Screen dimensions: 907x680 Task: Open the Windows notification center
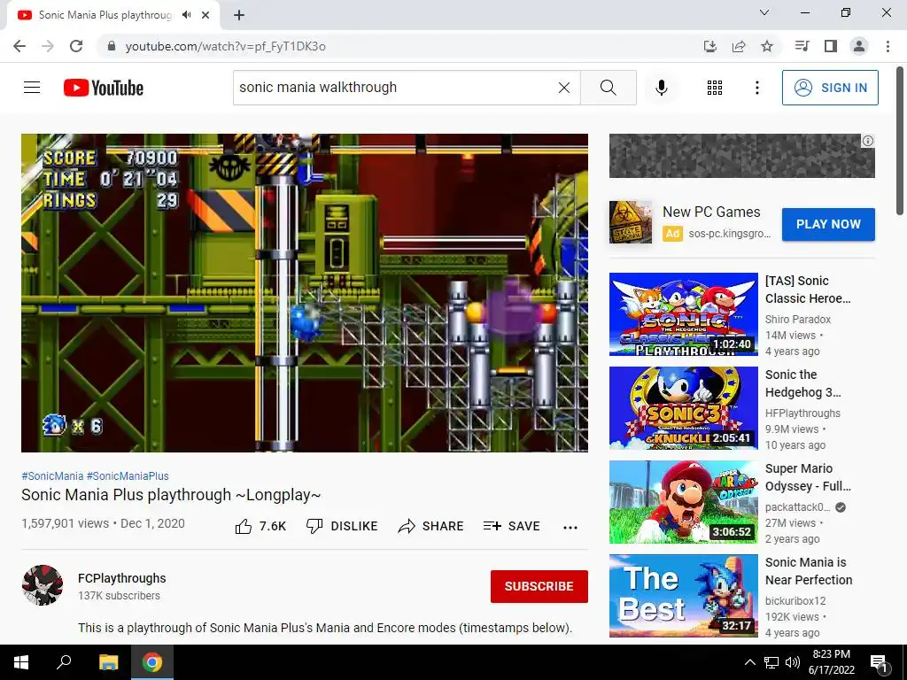point(879,663)
